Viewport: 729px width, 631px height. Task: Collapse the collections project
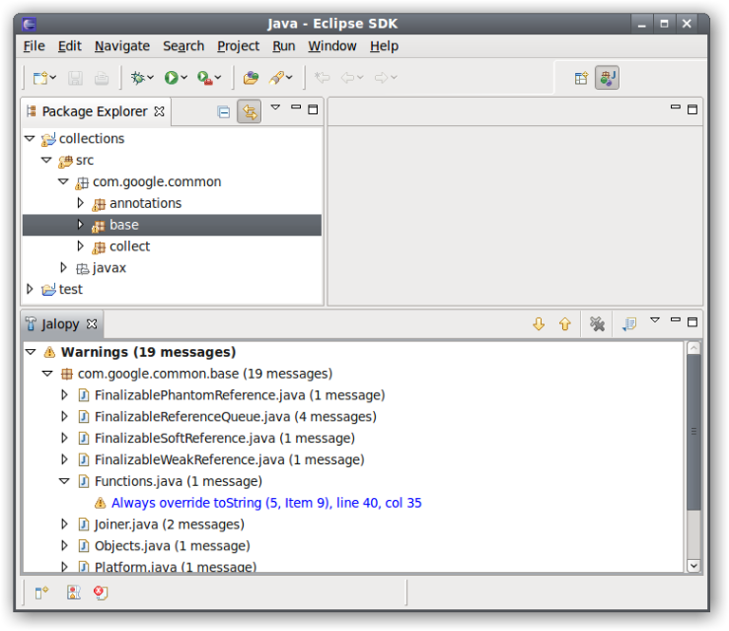tap(30, 138)
